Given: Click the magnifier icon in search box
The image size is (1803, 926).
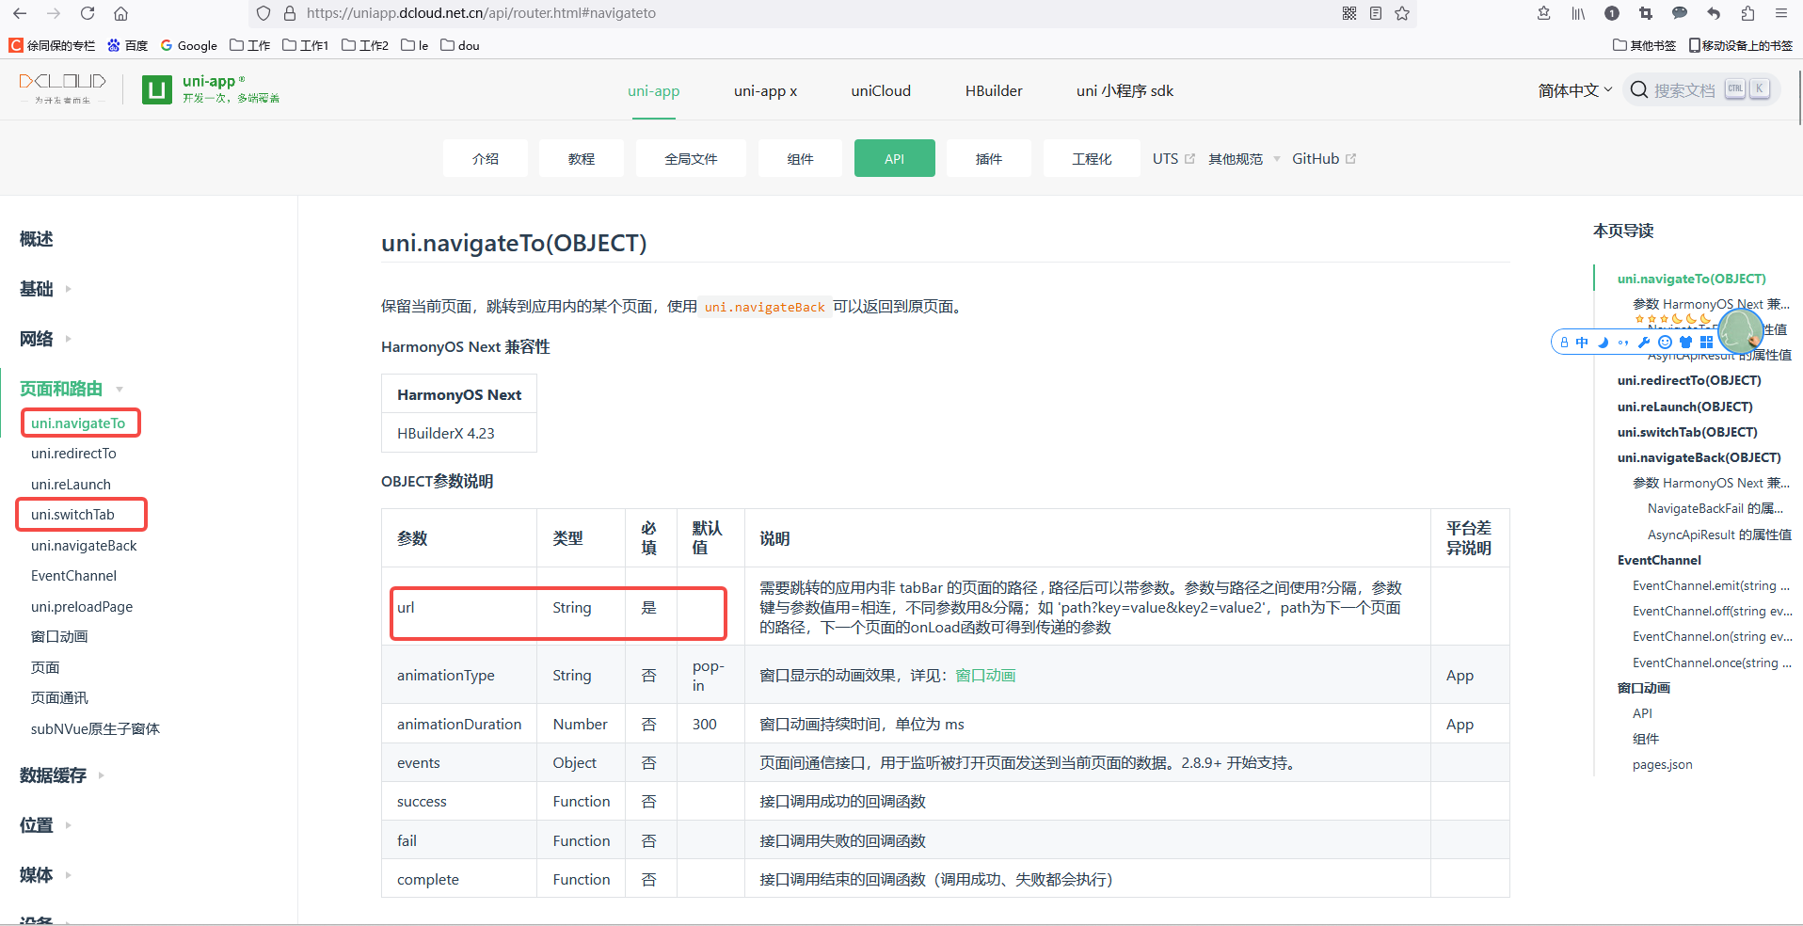Looking at the screenshot, I should click(x=1639, y=89).
